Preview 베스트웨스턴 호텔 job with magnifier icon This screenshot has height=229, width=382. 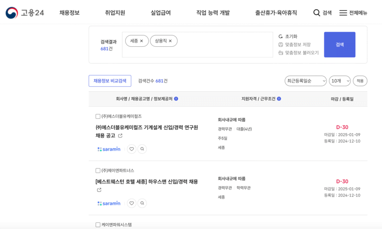click(142, 203)
